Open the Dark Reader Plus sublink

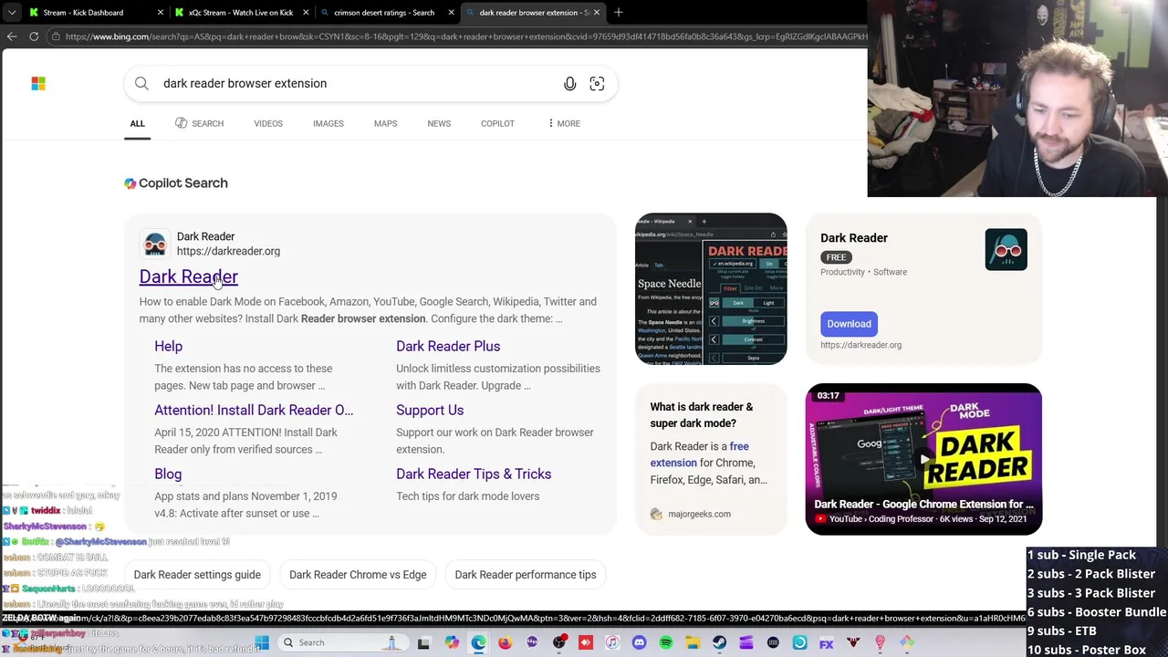click(448, 346)
